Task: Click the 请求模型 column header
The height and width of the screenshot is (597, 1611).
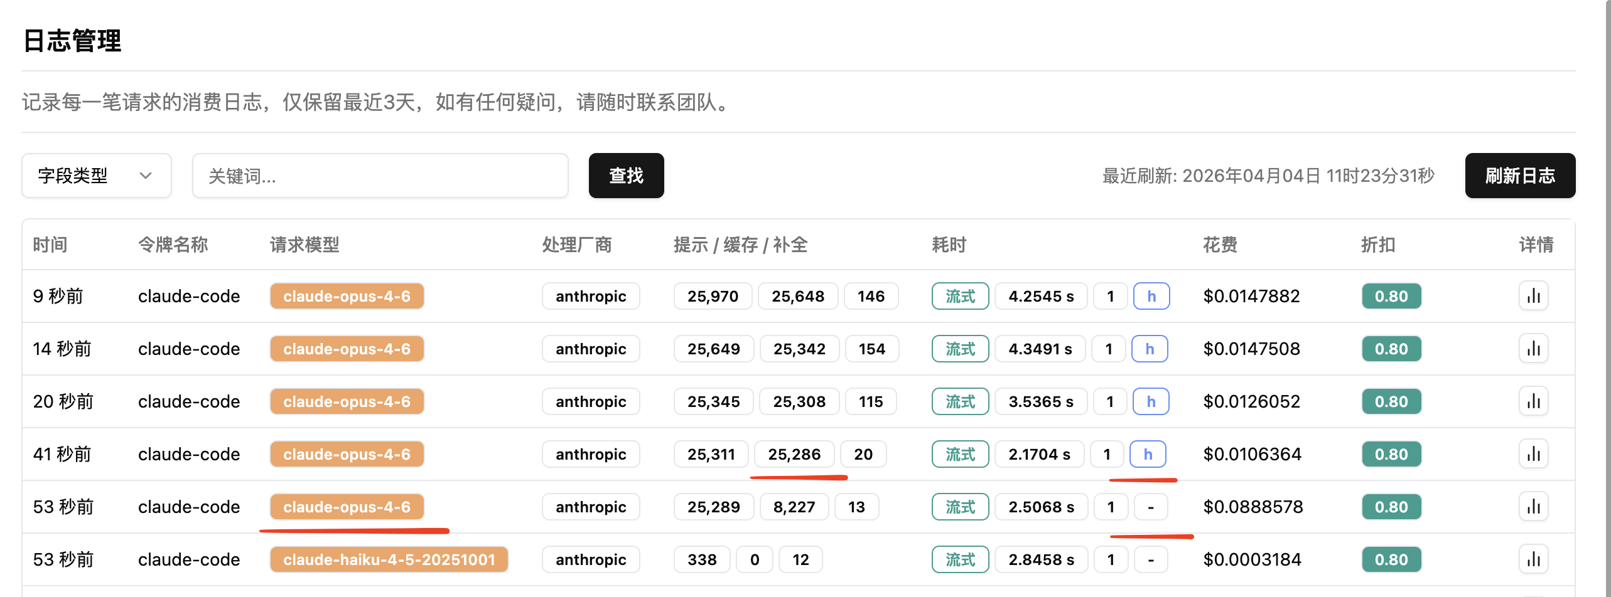Action: tap(304, 245)
